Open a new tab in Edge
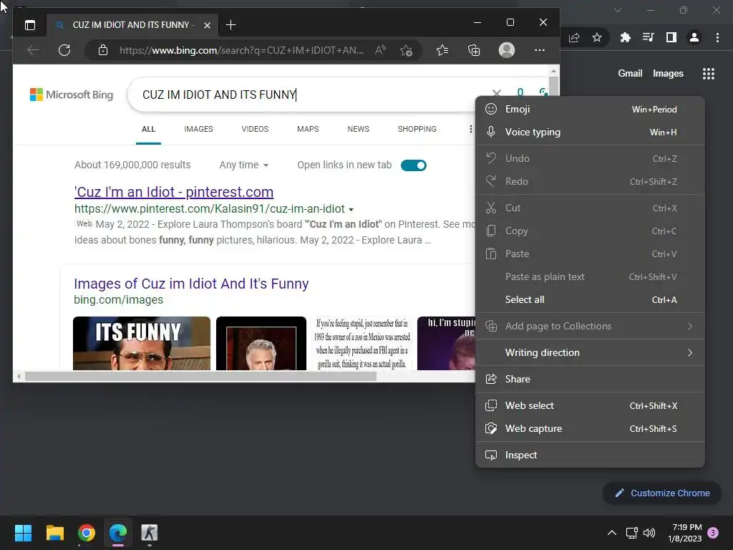The height and width of the screenshot is (550, 733). coord(230,25)
